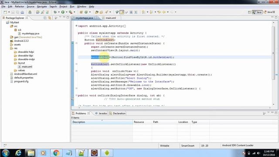Collapse All in Package Explorer
This screenshot has height=157, width=279.
click(x=45, y=18)
